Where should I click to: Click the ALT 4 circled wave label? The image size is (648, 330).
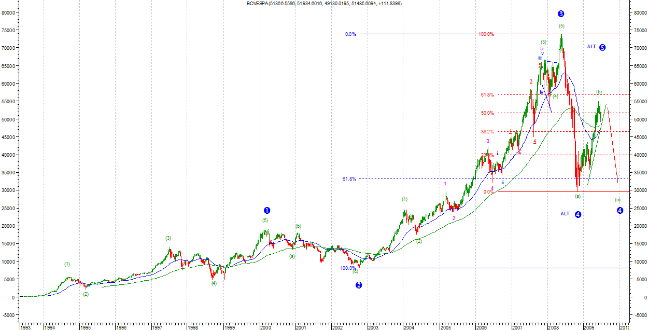point(571,214)
